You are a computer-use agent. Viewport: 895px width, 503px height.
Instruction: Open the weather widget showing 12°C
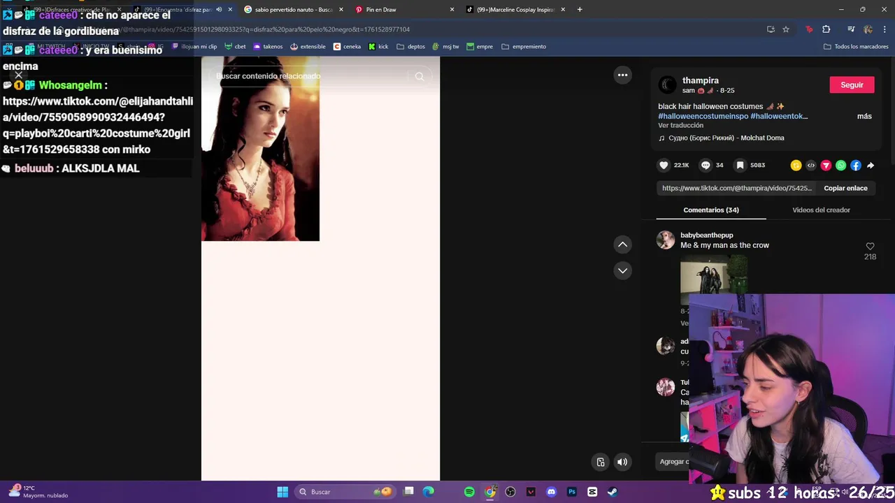pos(38,492)
